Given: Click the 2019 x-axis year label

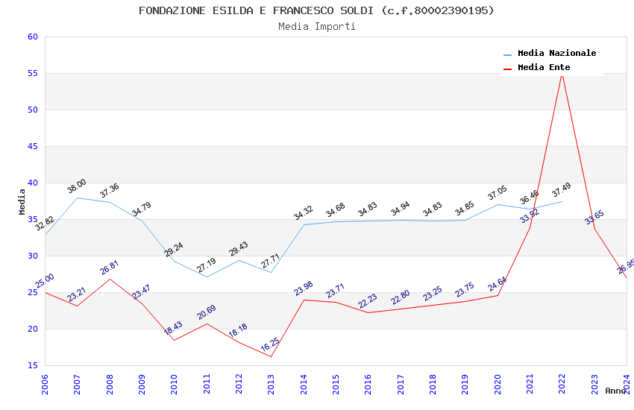Looking at the screenshot, I should (465, 384).
